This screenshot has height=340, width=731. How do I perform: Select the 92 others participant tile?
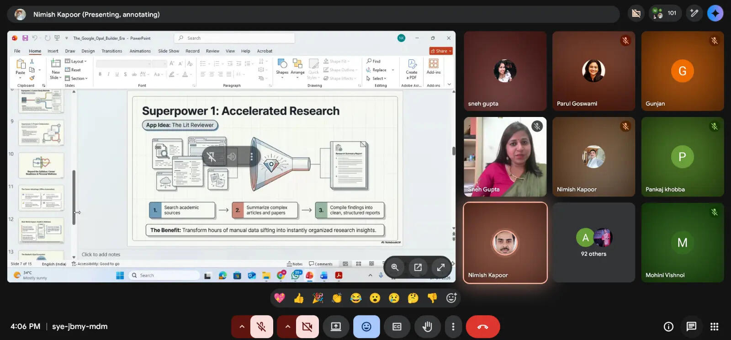click(593, 243)
